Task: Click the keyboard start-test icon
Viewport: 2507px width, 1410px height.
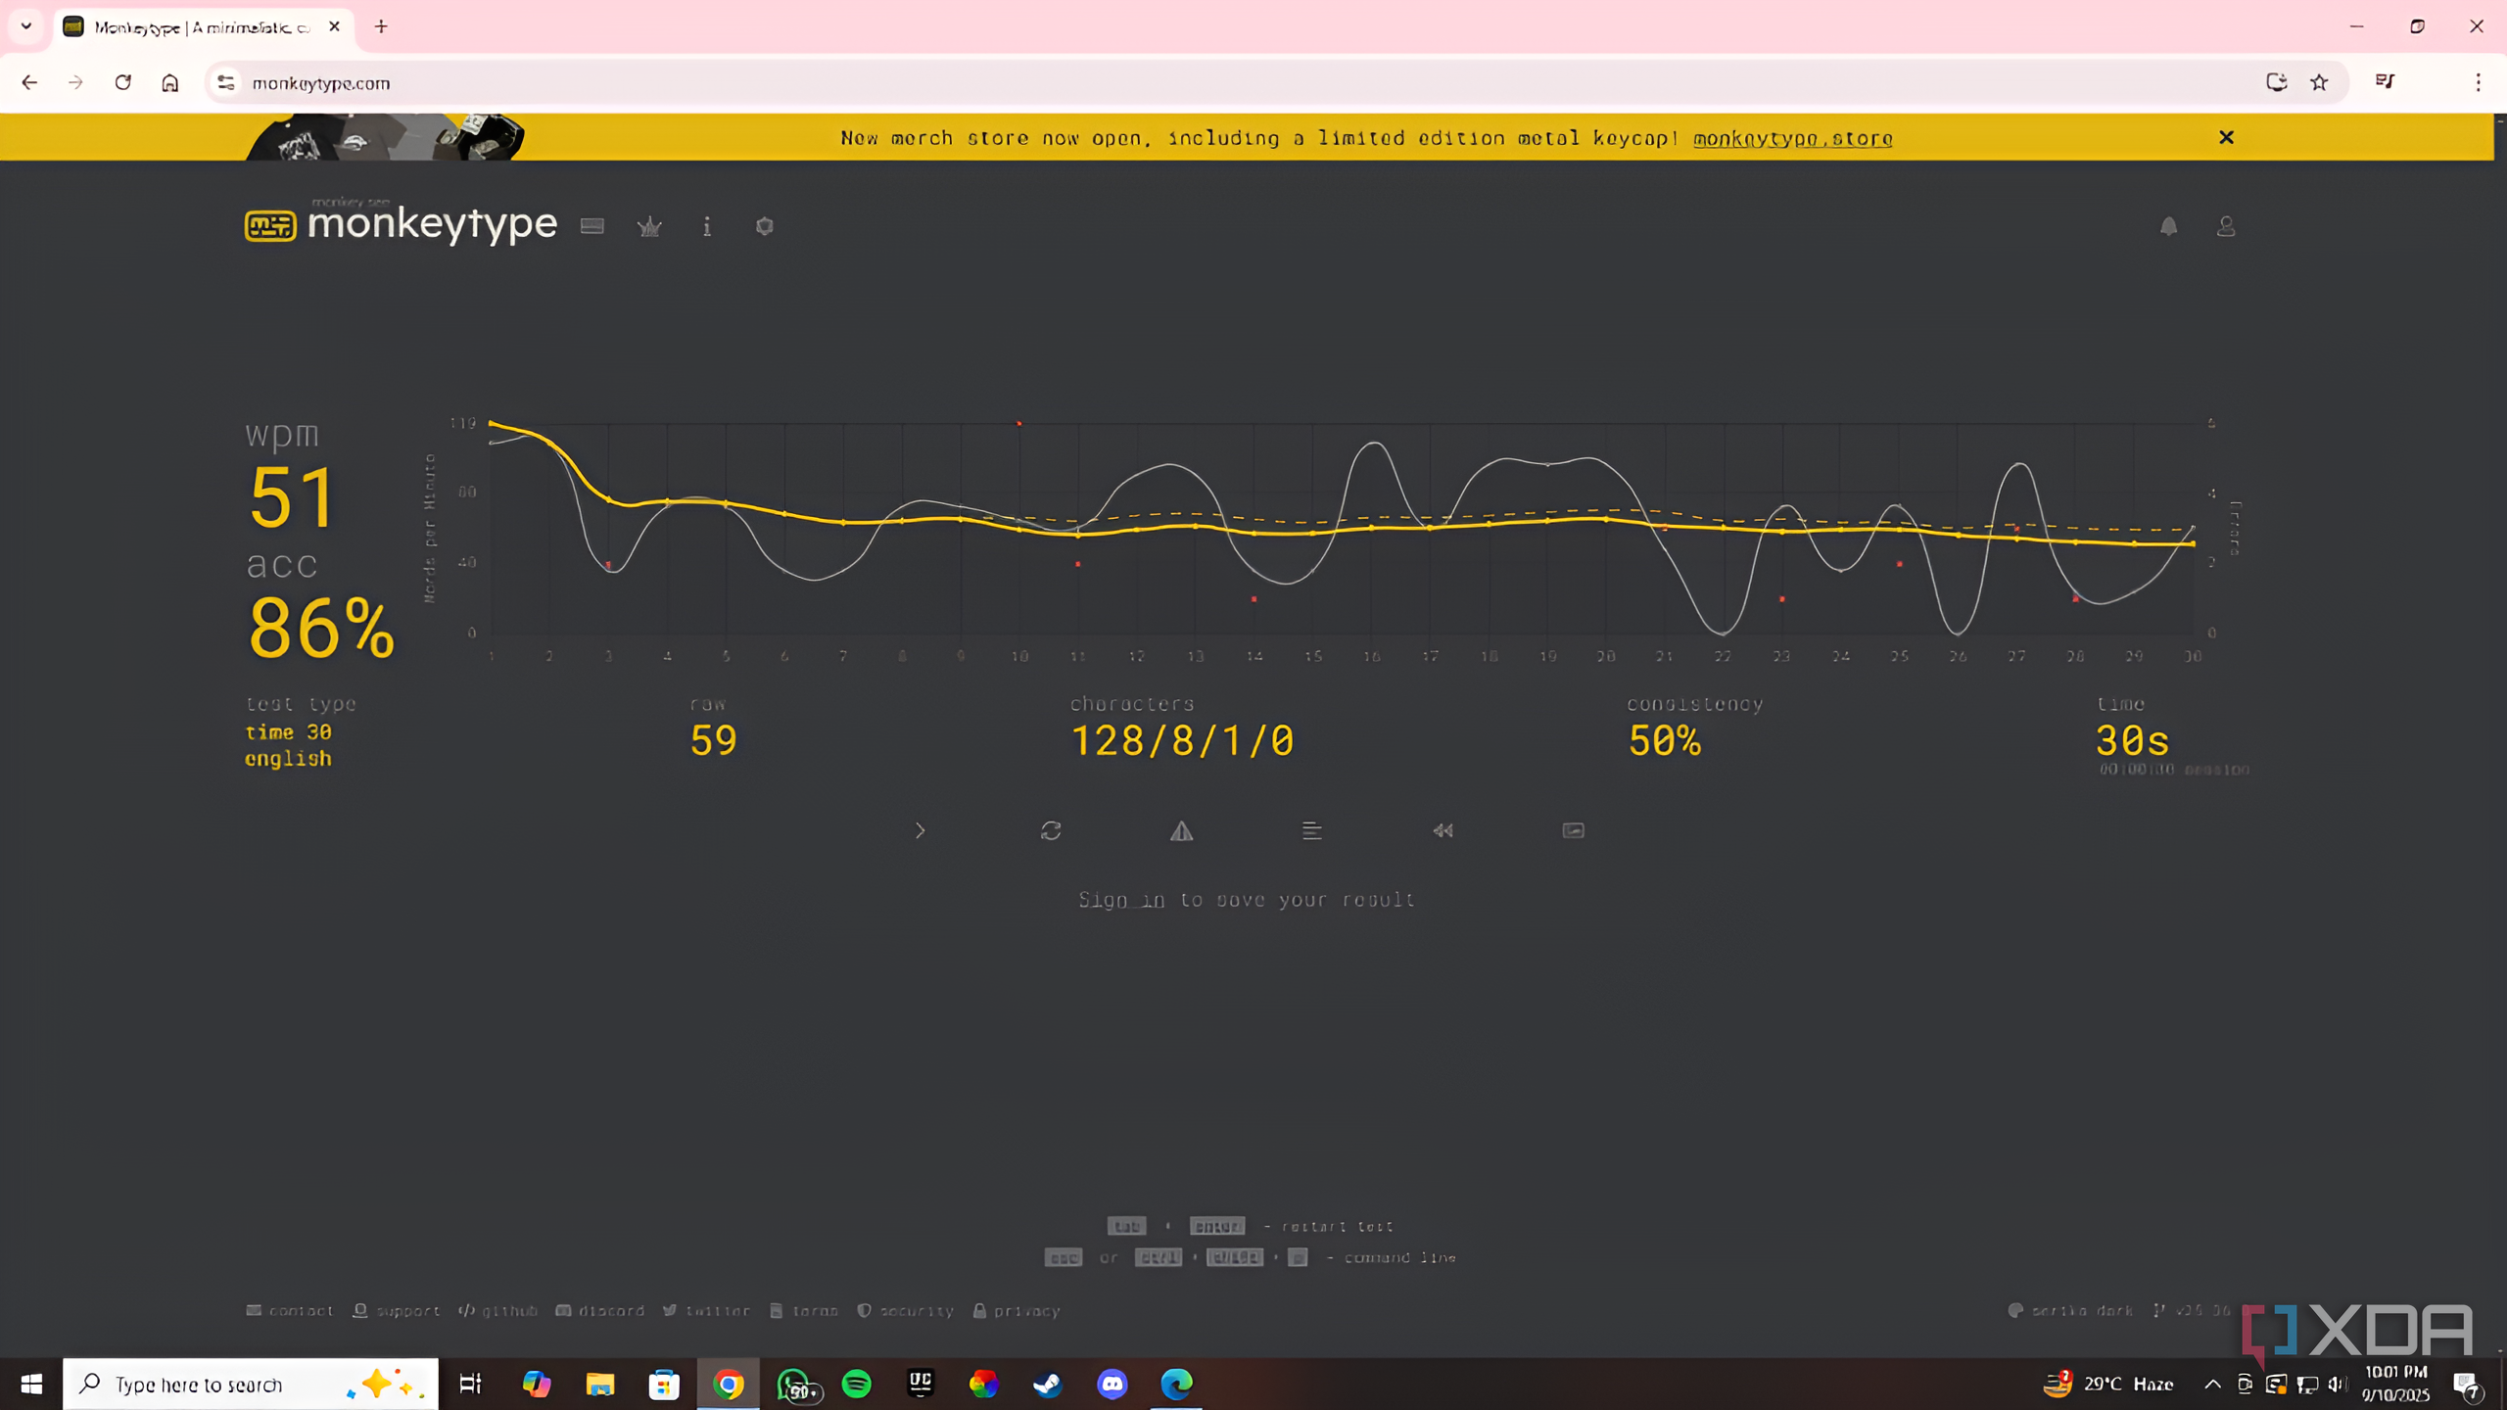Action: click(592, 226)
